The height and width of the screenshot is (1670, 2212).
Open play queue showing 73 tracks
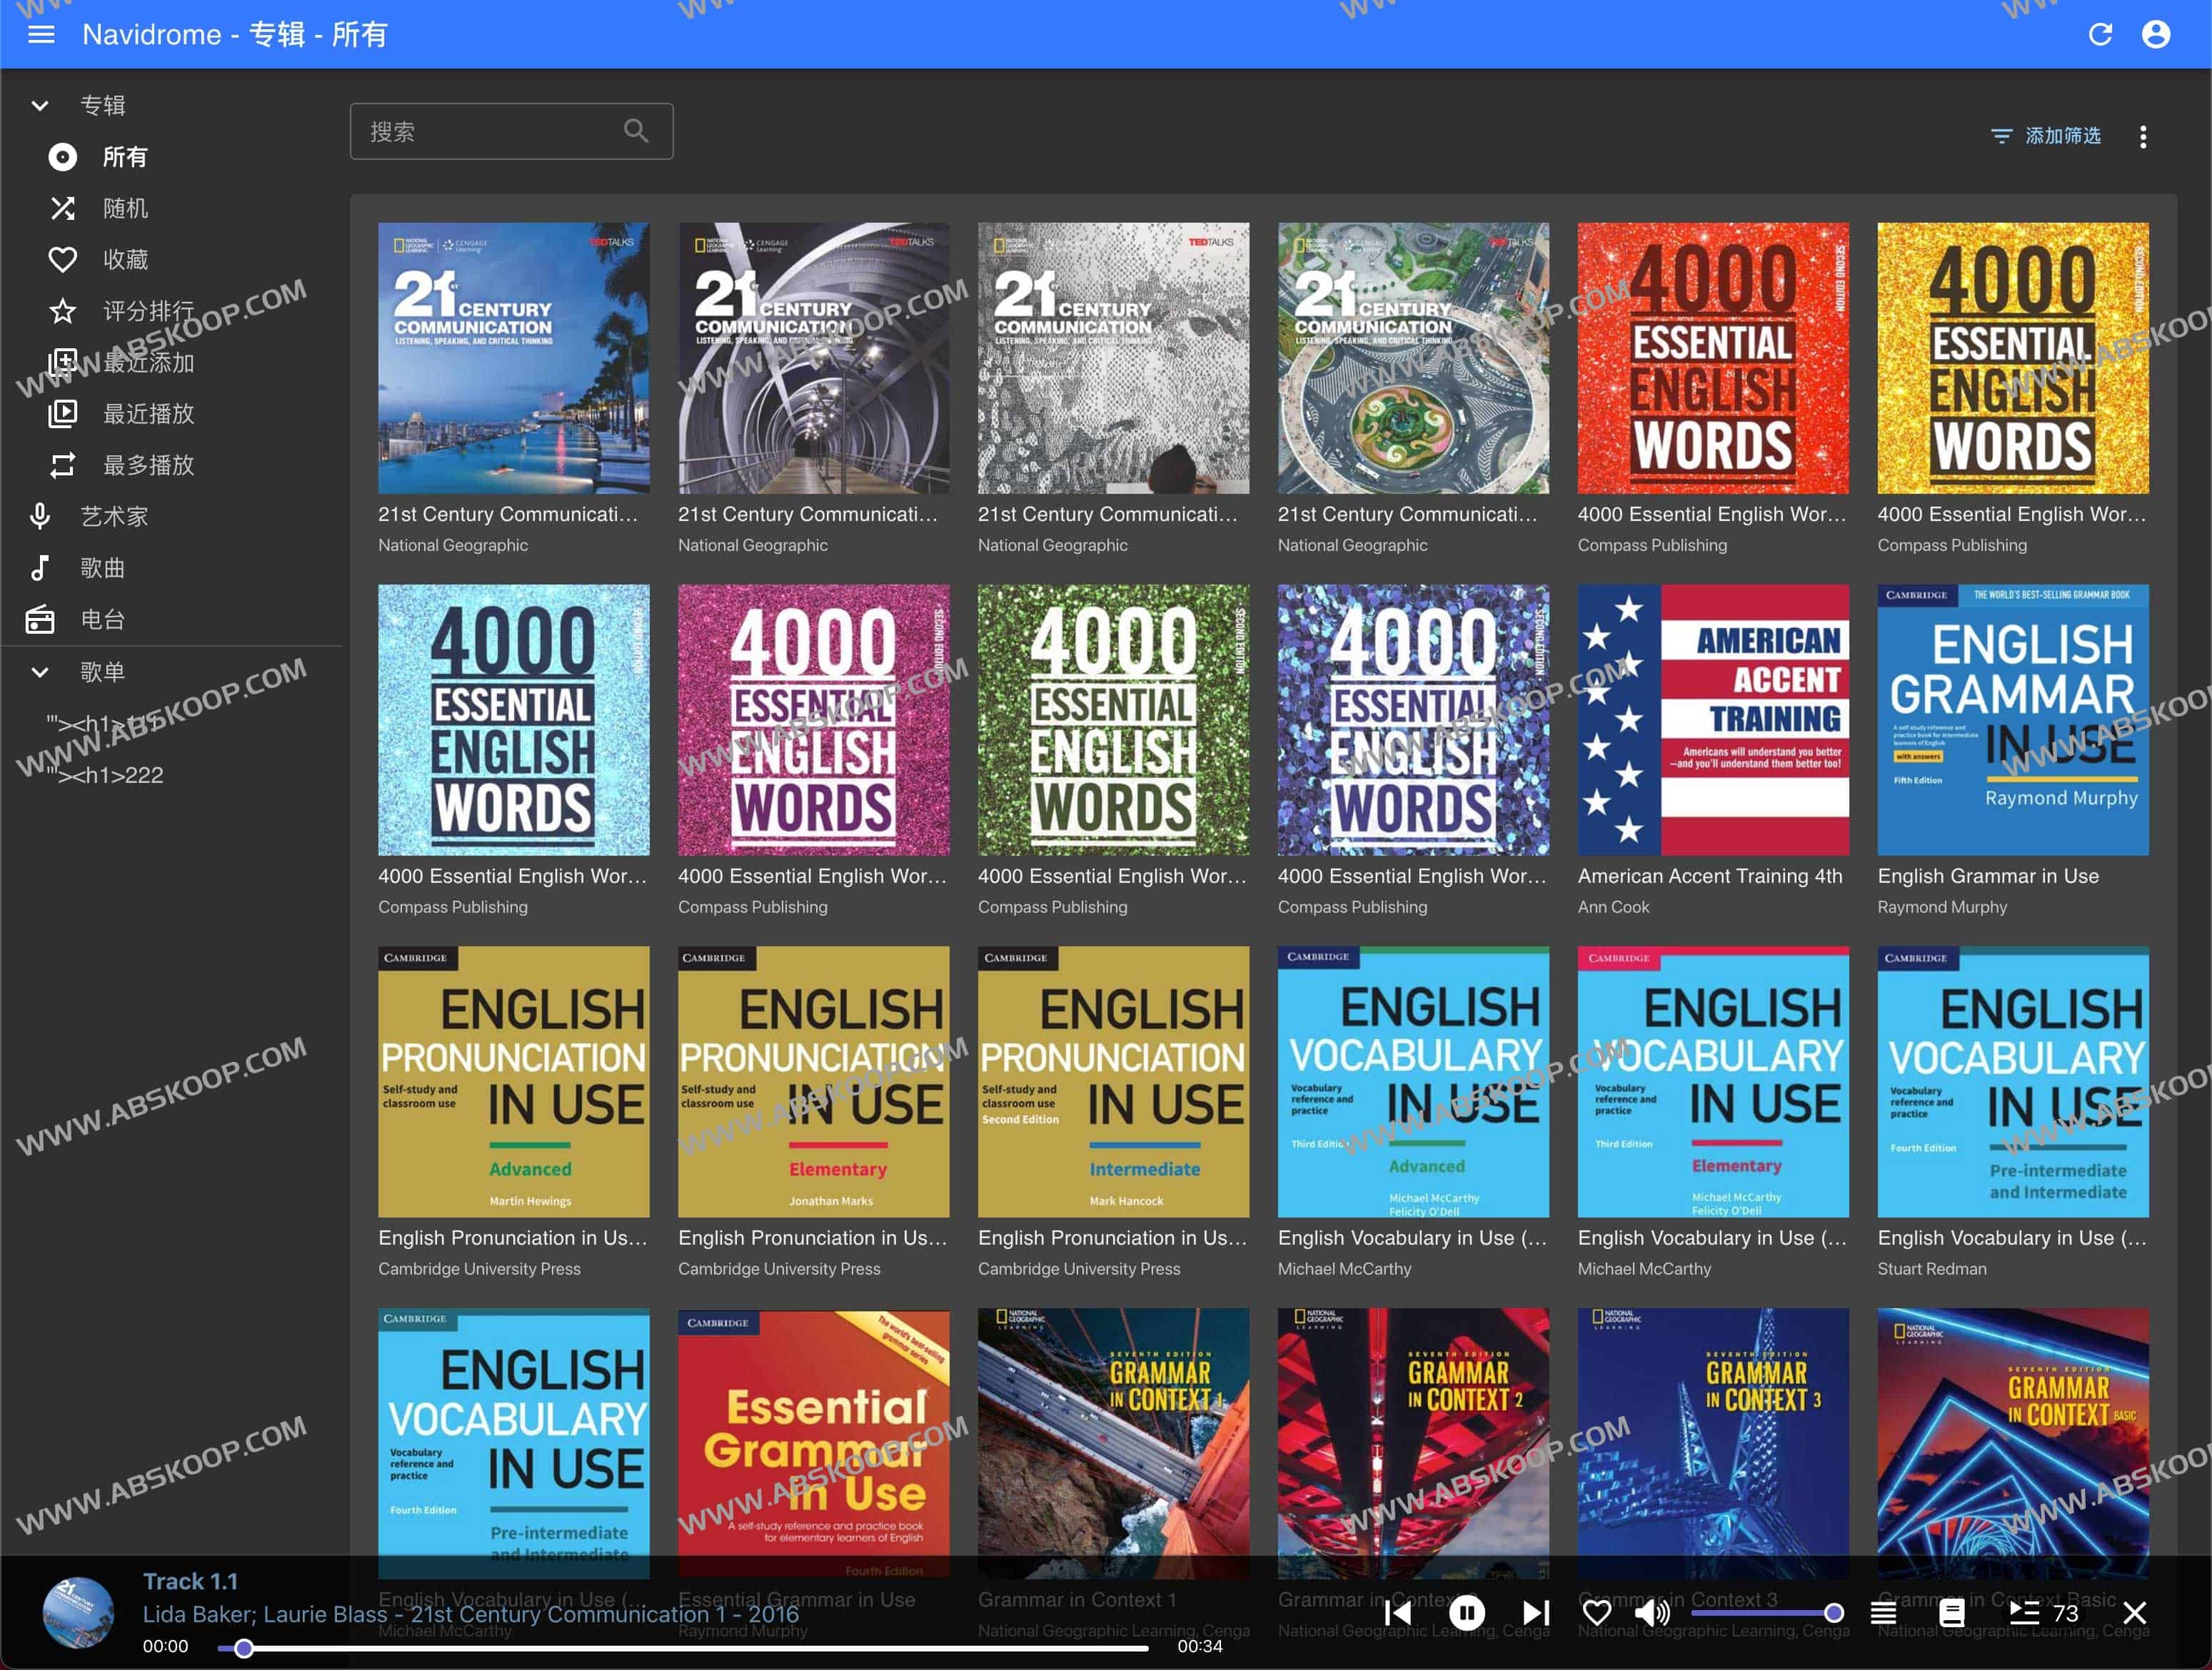pos(2043,1612)
